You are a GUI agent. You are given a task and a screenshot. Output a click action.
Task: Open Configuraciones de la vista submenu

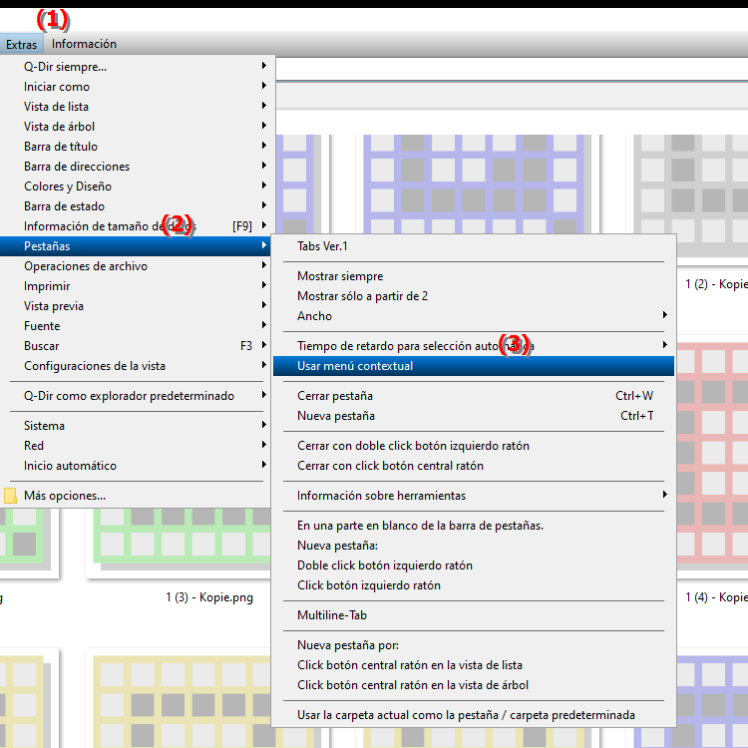[x=137, y=366]
